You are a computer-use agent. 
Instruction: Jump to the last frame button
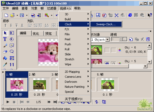[55, 102]
